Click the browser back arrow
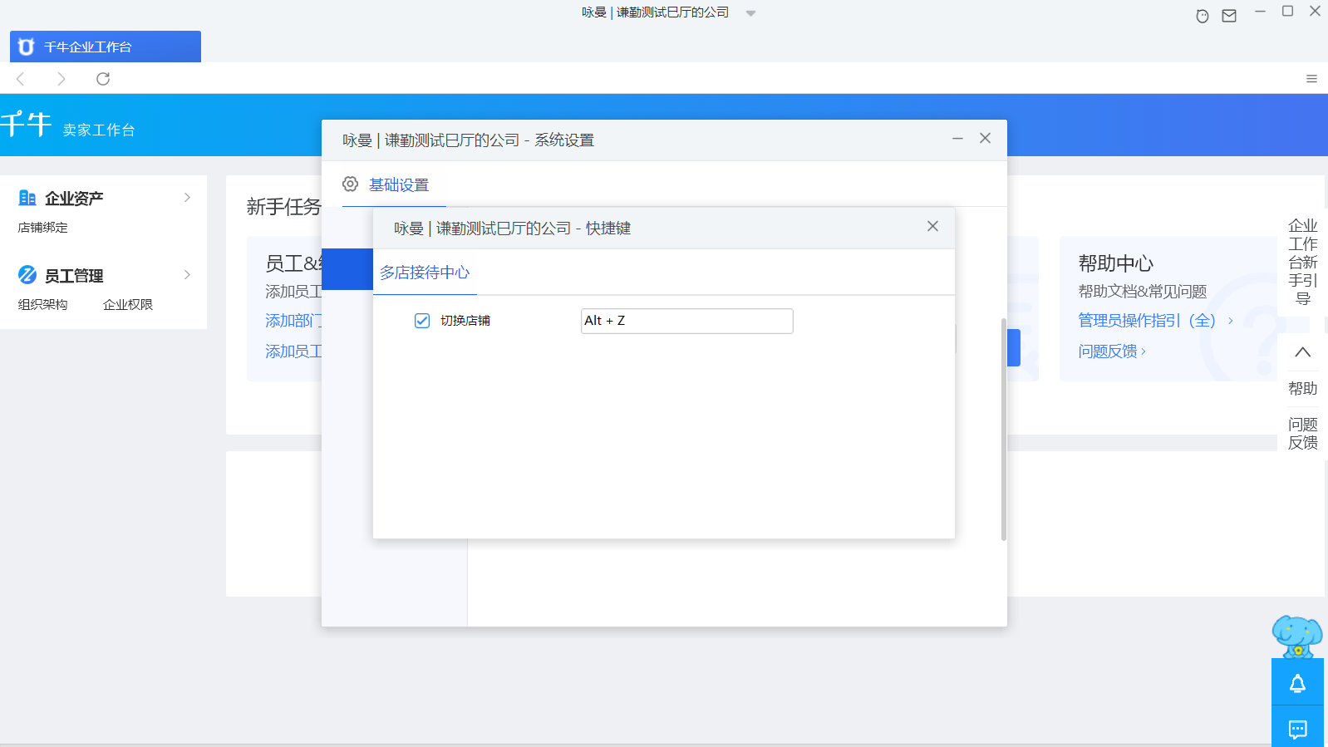The image size is (1328, 747). point(21,79)
